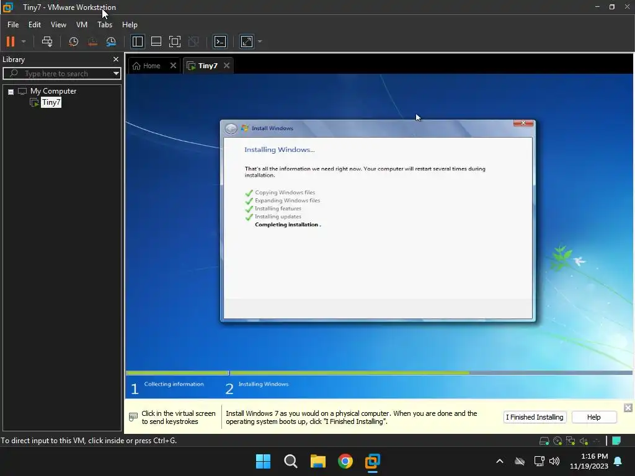The height and width of the screenshot is (476, 635).
Task: Click the Windows setup progress bar
Action: (379, 372)
